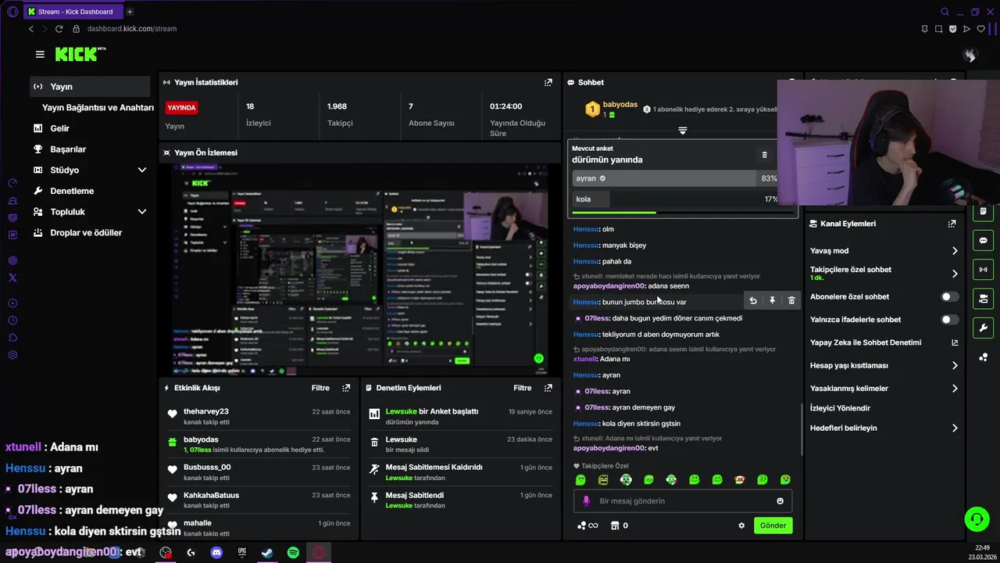Click the Gönder send button

[x=773, y=525]
